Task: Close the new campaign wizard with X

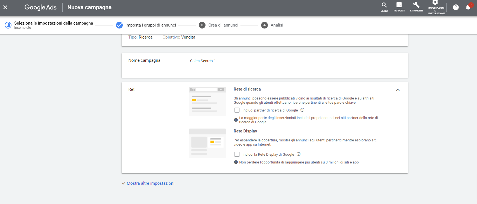Action: 5,7
